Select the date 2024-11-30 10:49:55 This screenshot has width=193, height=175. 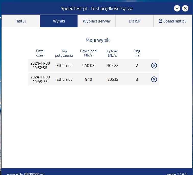(x=40, y=79)
